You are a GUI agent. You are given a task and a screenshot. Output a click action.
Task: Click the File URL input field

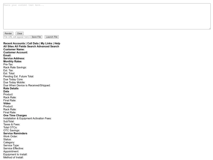(x=16, y=37)
